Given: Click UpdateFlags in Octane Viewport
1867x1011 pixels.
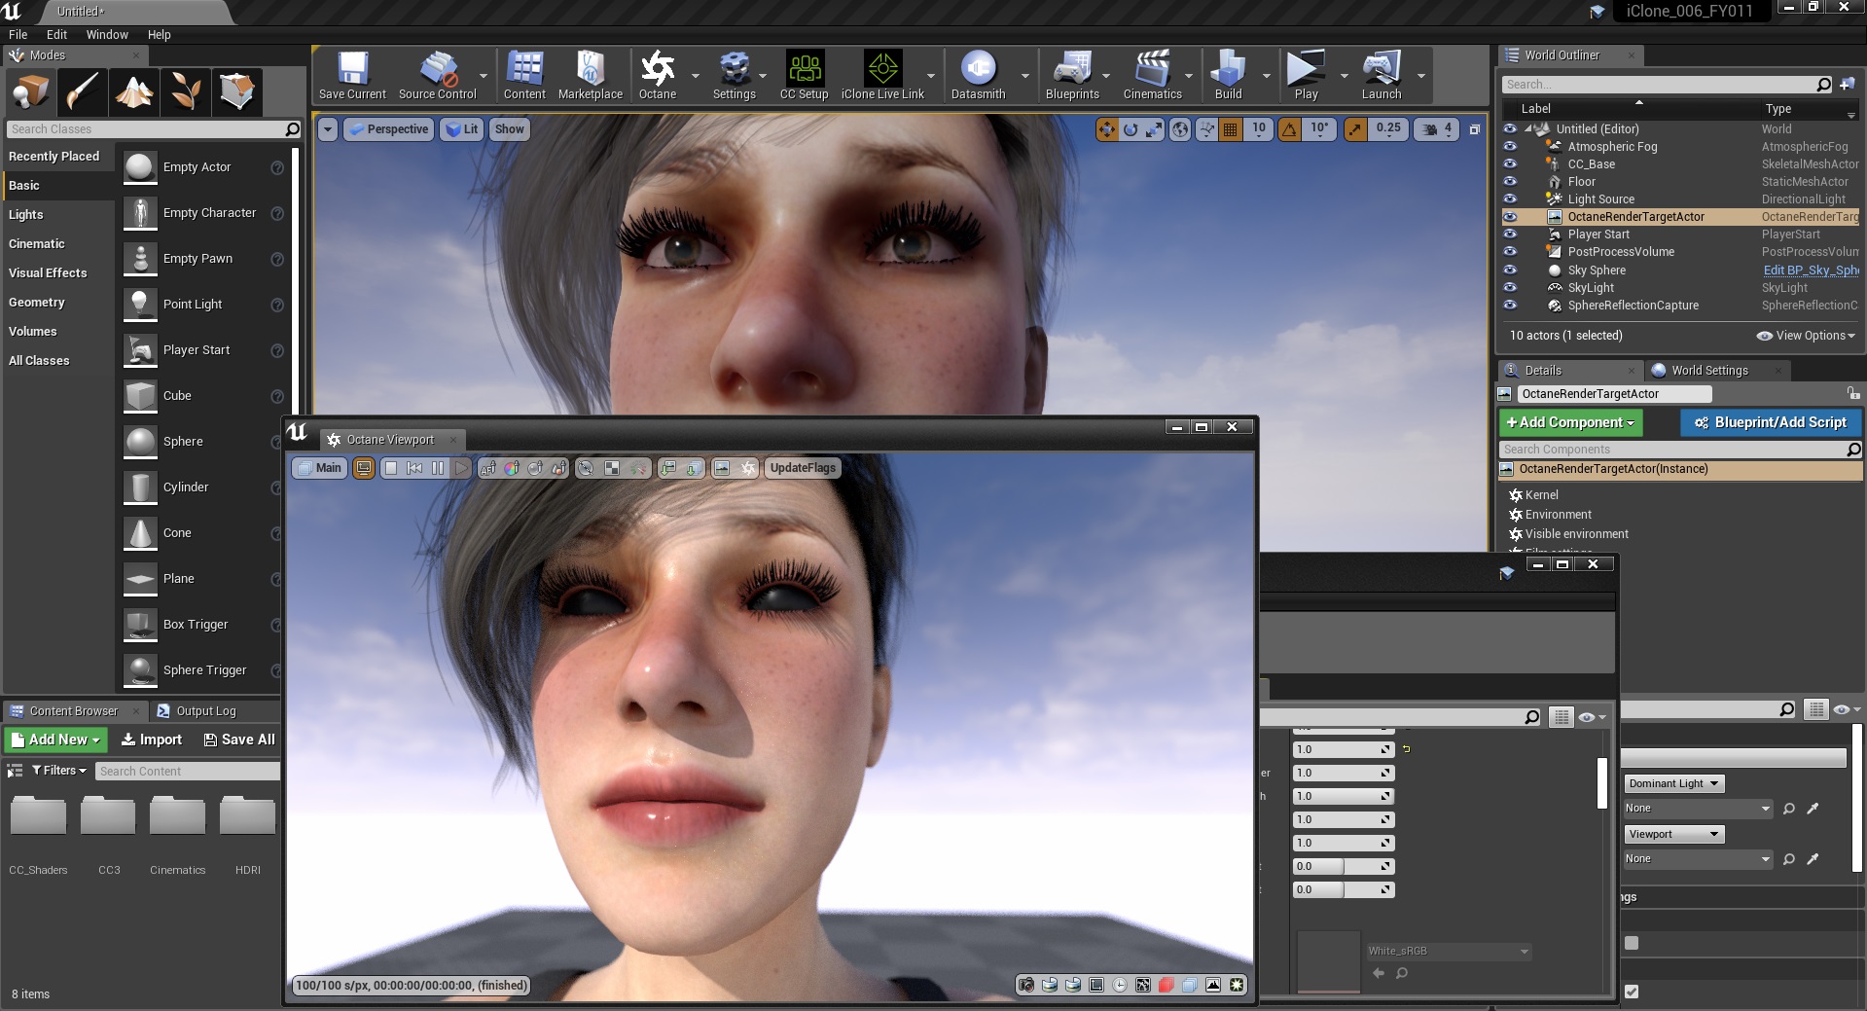Looking at the screenshot, I should click(x=803, y=468).
